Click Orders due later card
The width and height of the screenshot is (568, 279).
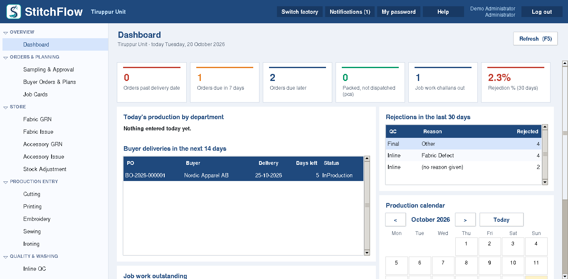click(x=297, y=82)
